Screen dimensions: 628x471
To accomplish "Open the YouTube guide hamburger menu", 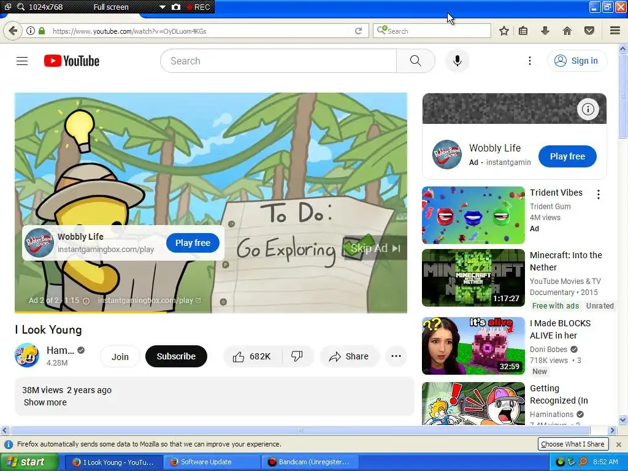I will pyautogui.click(x=22, y=61).
